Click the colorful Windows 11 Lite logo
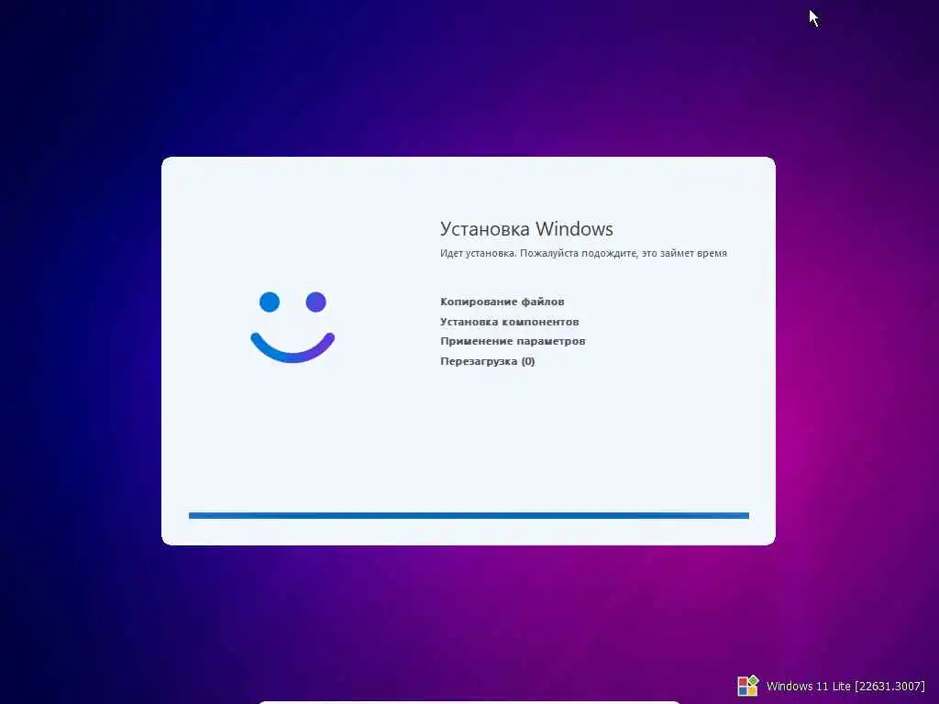 click(x=747, y=686)
